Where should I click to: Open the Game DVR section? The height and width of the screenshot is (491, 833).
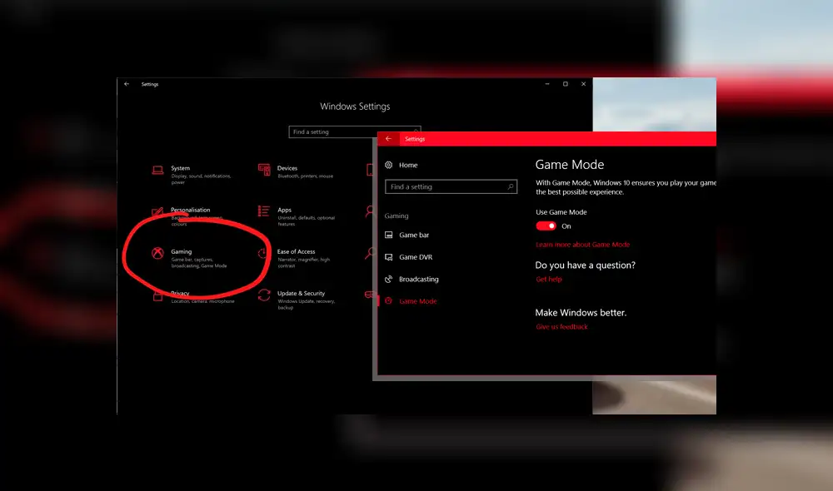(x=415, y=257)
